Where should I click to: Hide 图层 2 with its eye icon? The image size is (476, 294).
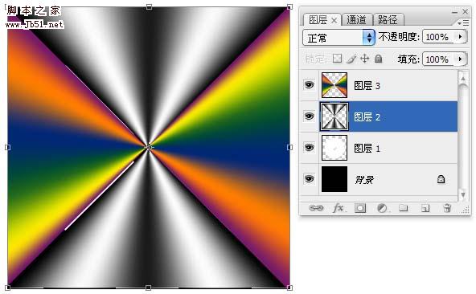(x=309, y=116)
